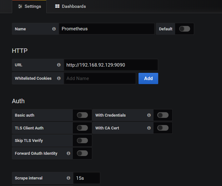222x186 pixels.
Task: Click the Scrape interval 15s field
Action: click(x=87, y=178)
